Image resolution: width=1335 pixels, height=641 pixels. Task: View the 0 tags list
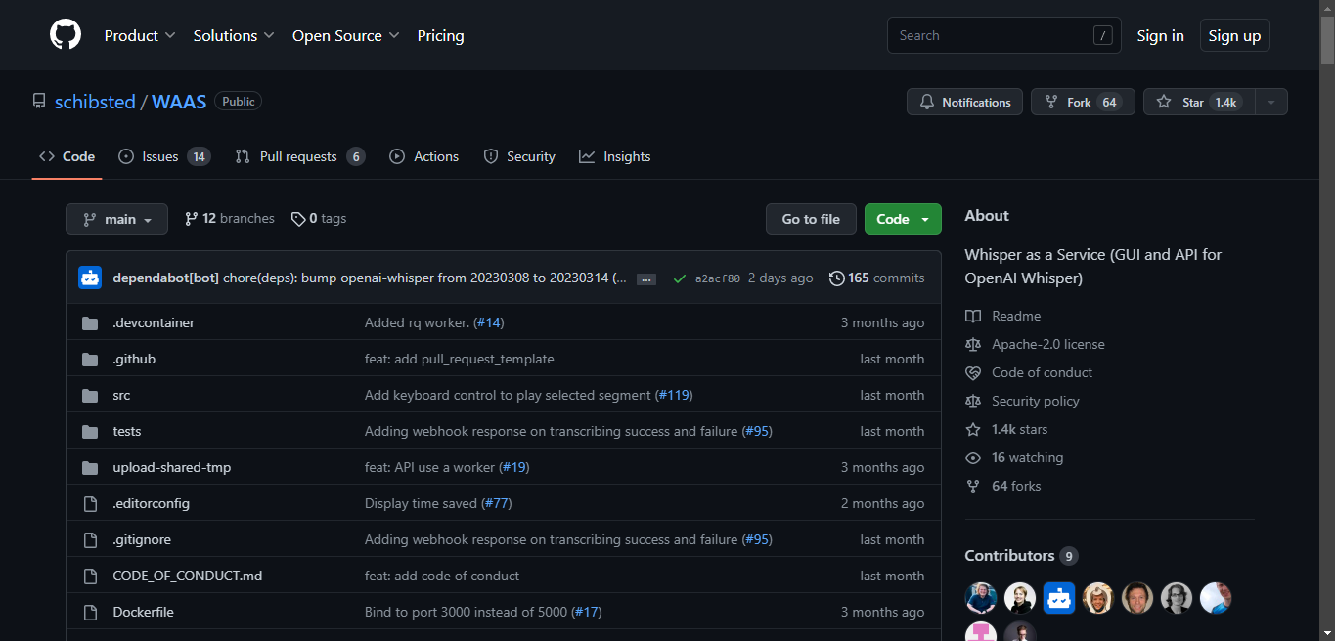pyautogui.click(x=319, y=219)
